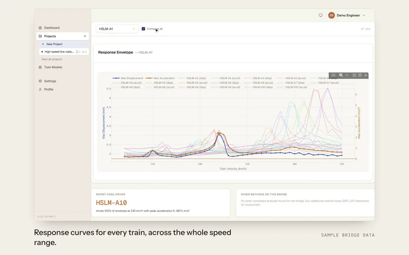Click the HSLM-A10 worst-case driver text
Viewport: 409px width, 255px height.
(111, 203)
